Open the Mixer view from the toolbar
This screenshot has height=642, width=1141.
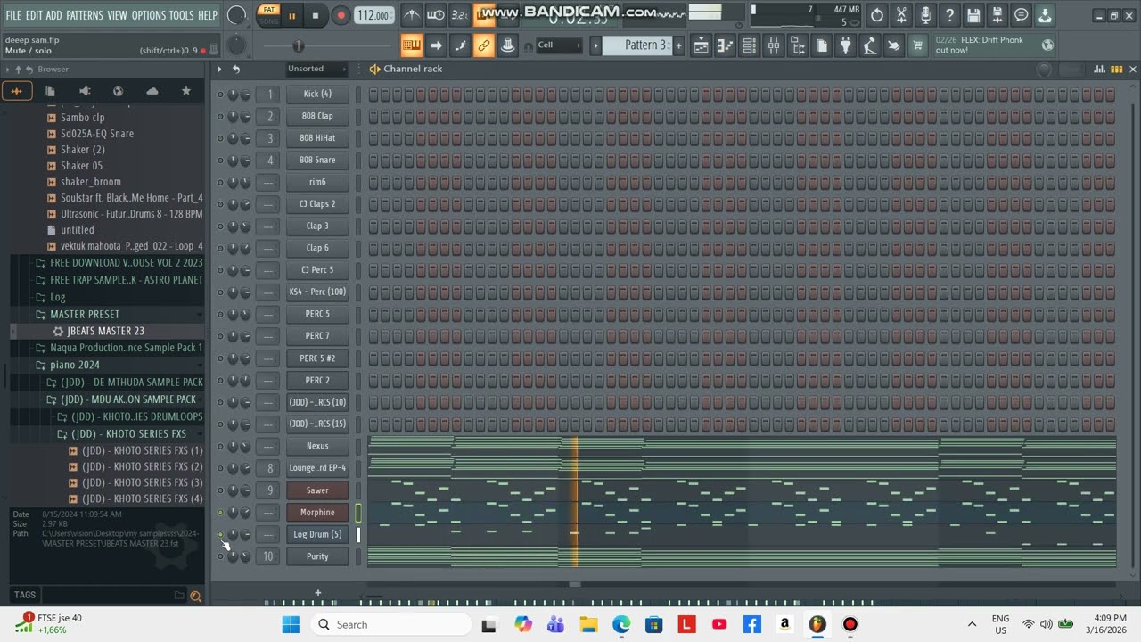coord(774,45)
